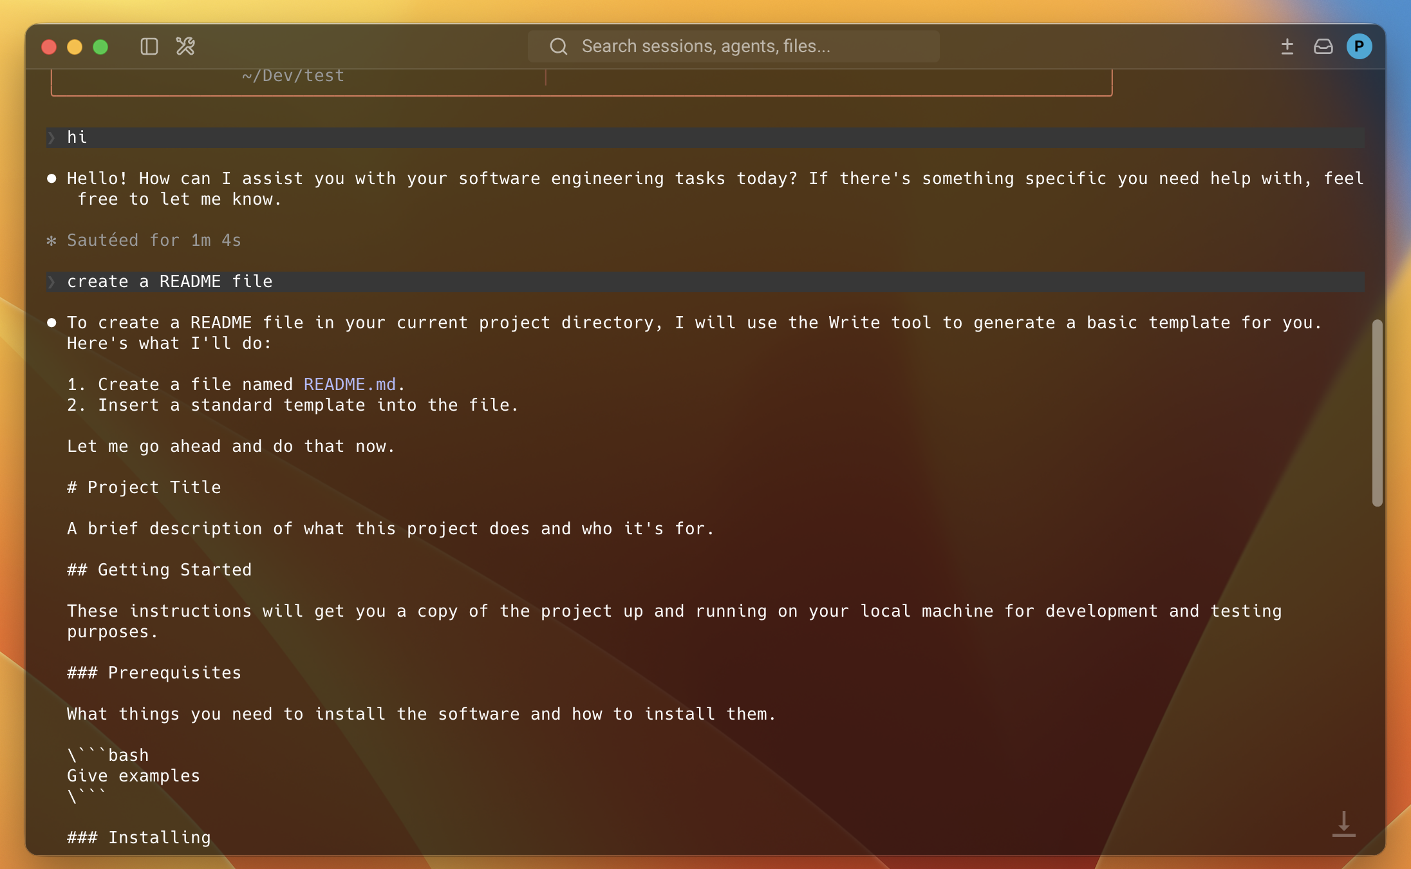The height and width of the screenshot is (869, 1411).
Task: Click the ~/Dev/test path text
Action: tap(293, 76)
